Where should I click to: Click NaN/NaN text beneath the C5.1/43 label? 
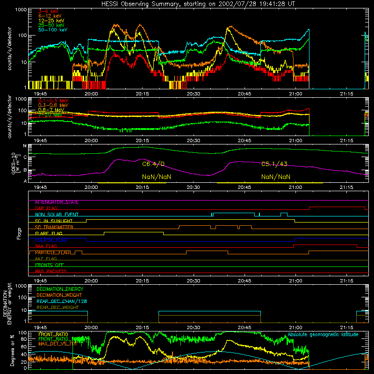[x=276, y=177]
